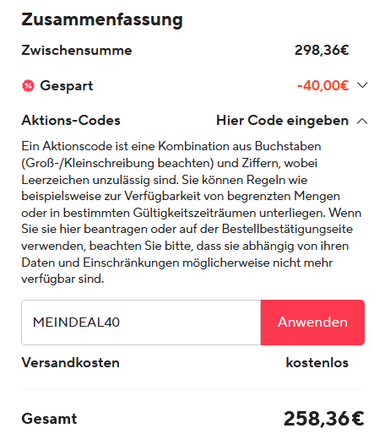Click the divider line above Gesamt

tap(193, 389)
